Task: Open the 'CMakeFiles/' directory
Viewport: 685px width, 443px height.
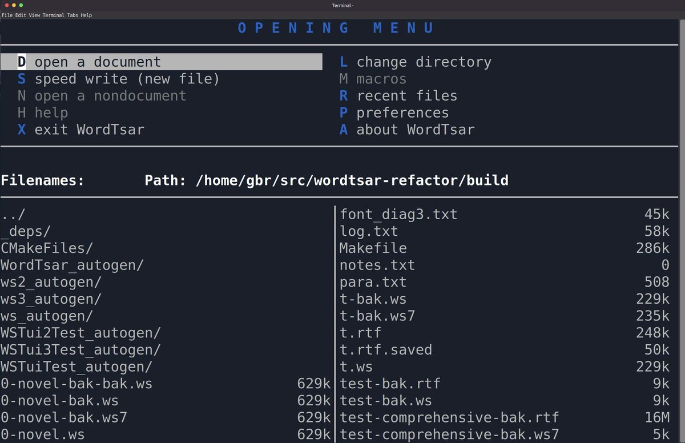Action: coord(47,248)
